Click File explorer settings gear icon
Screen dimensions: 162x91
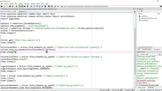click(142, 11)
